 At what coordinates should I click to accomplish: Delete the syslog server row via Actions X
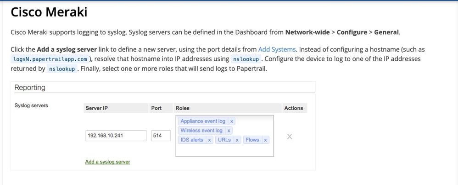290,136
